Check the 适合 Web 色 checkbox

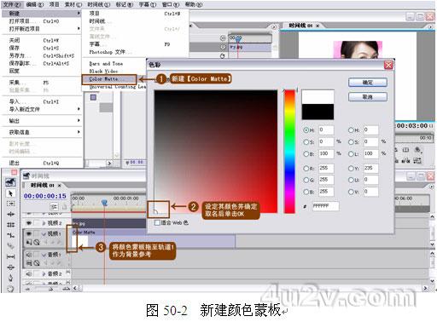click(x=157, y=222)
